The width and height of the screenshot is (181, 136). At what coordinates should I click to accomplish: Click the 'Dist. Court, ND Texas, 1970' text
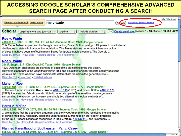pos(43,65)
